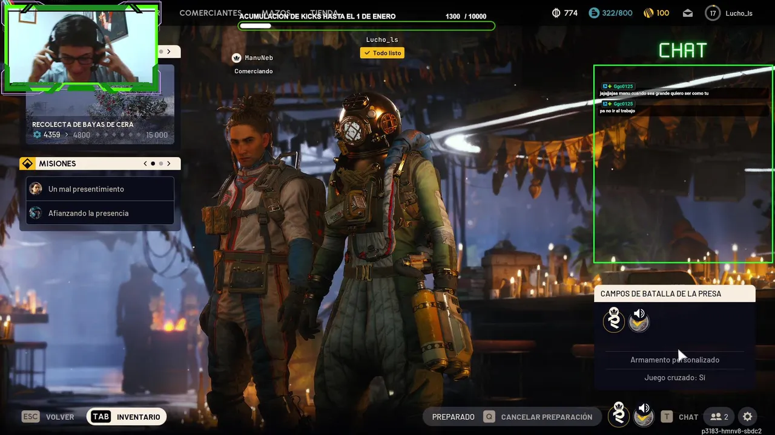This screenshot has width=775, height=435.
Task: Select the second Misiones page dot
Action: 160,164
